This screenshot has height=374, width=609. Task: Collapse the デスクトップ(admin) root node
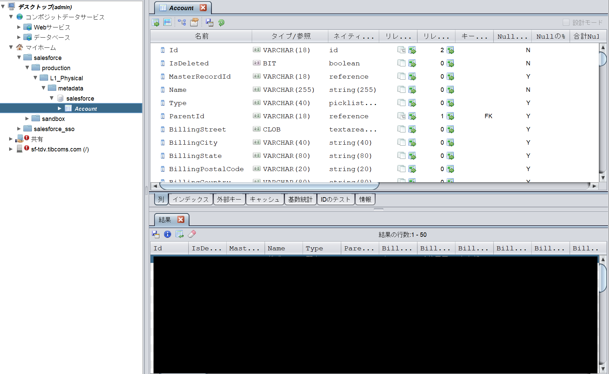(3, 6)
